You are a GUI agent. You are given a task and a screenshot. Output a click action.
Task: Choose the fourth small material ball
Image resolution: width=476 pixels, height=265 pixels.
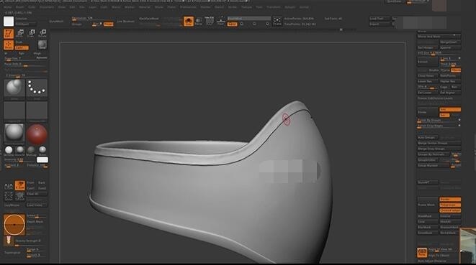(42, 150)
